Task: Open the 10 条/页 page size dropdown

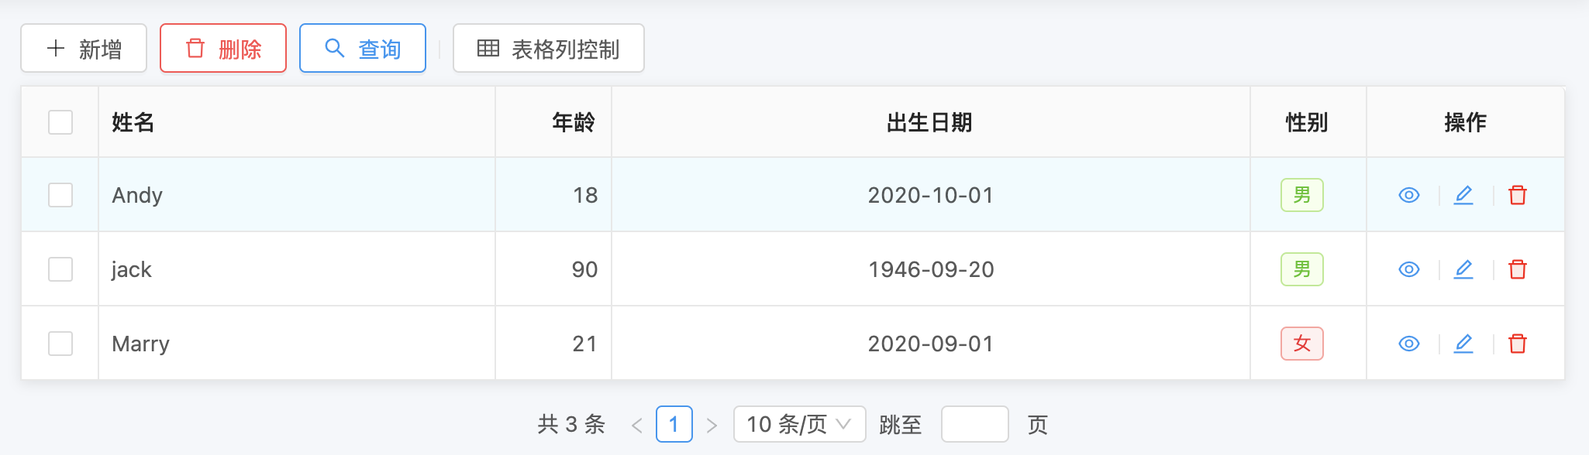Action: click(798, 424)
